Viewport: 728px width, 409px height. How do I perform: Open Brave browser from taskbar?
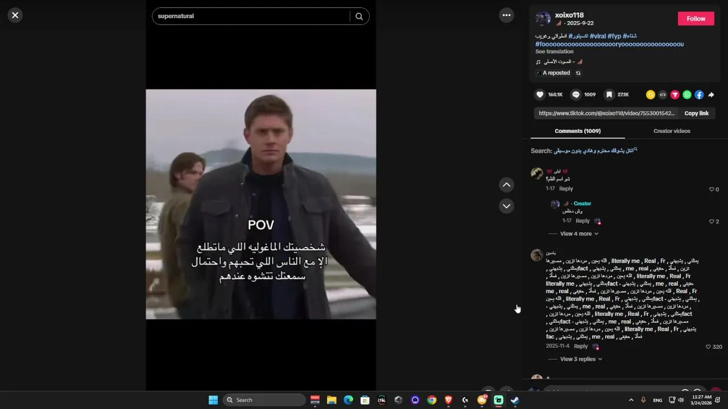click(448, 400)
